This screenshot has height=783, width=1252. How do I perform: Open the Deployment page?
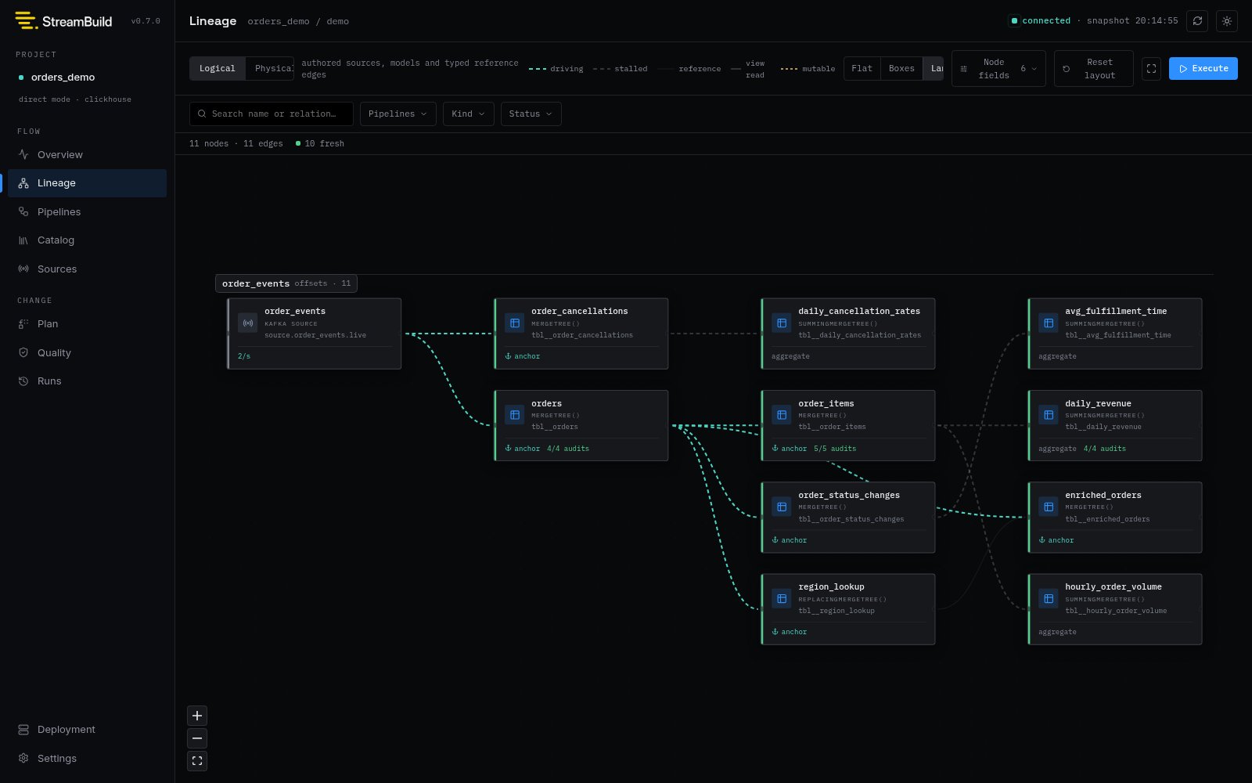click(87, 730)
